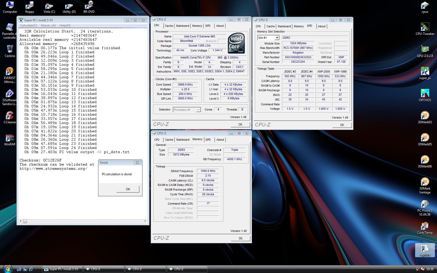Open the Utility (D) drive shortcut

click(69, 7)
